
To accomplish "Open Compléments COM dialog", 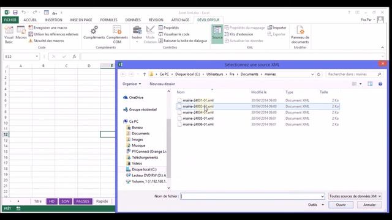I will pos(117,34).
